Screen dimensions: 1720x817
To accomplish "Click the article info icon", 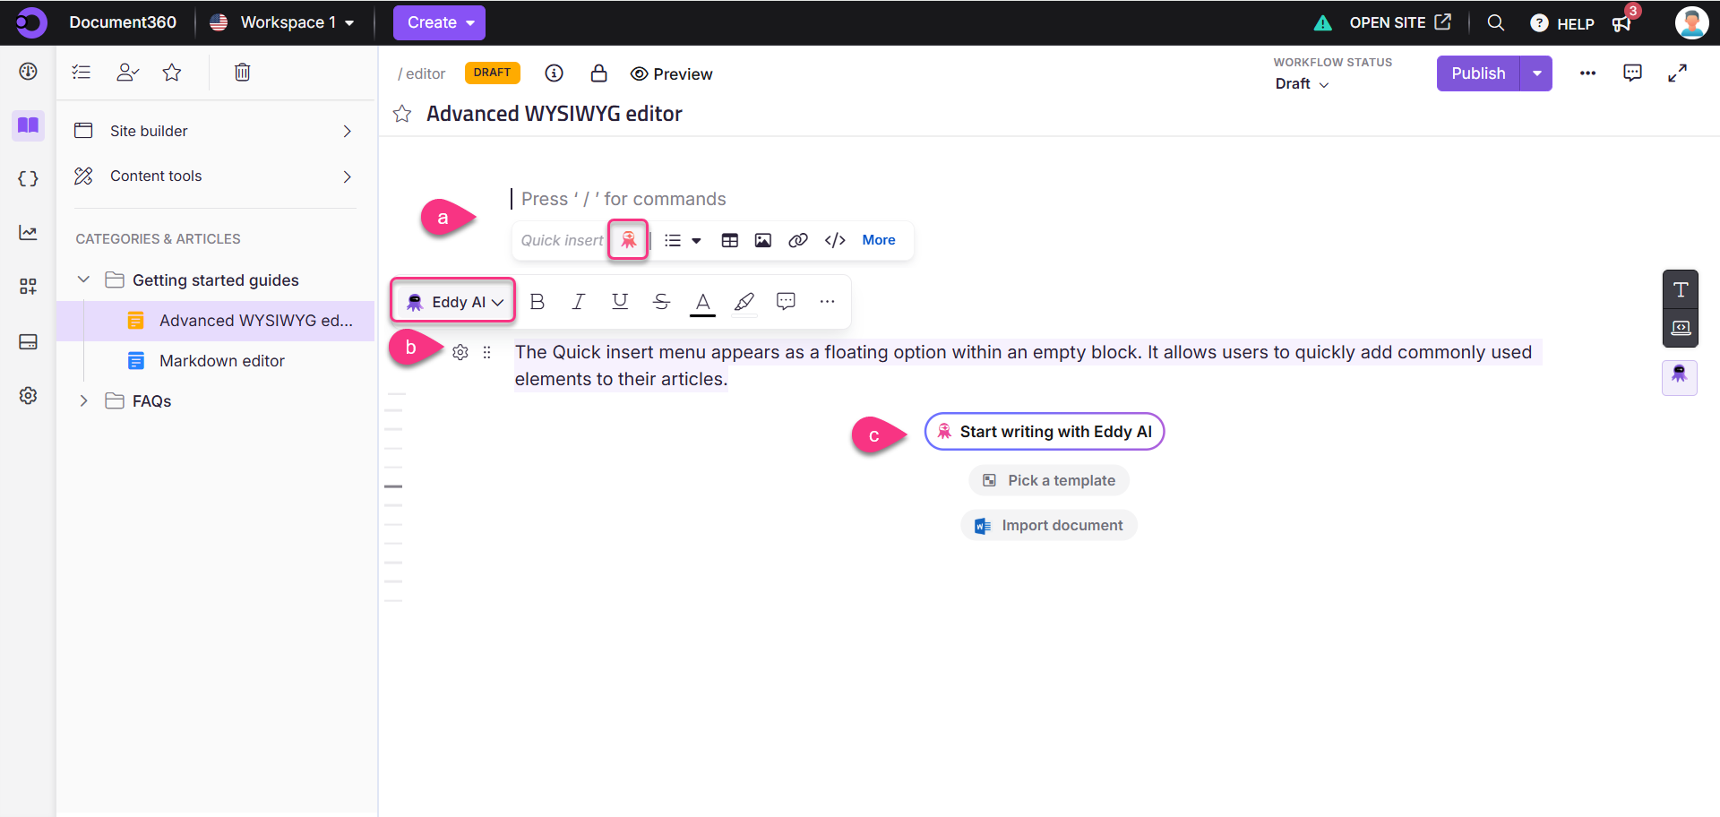I will pyautogui.click(x=555, y=73).
